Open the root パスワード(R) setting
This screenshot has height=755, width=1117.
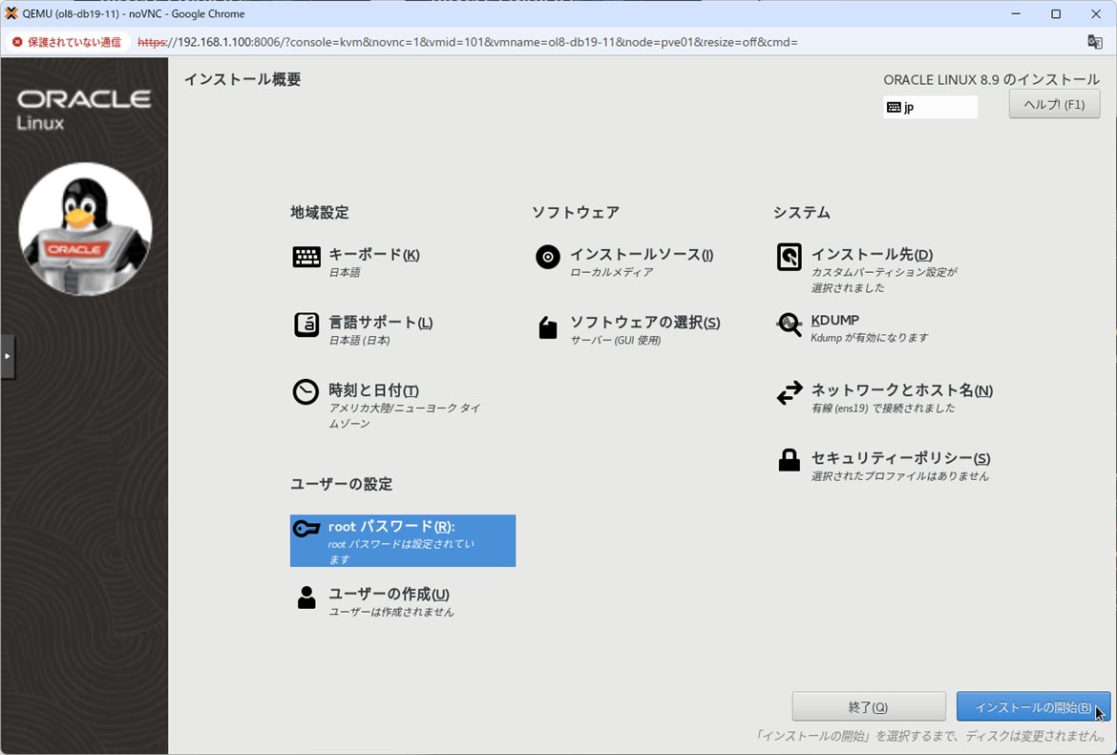[x=403, y=540]
